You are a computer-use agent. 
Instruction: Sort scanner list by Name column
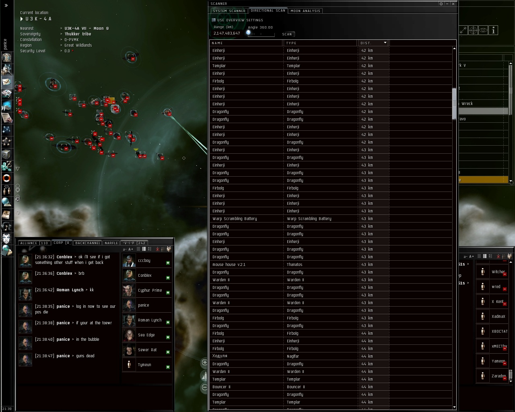[246, 43]
